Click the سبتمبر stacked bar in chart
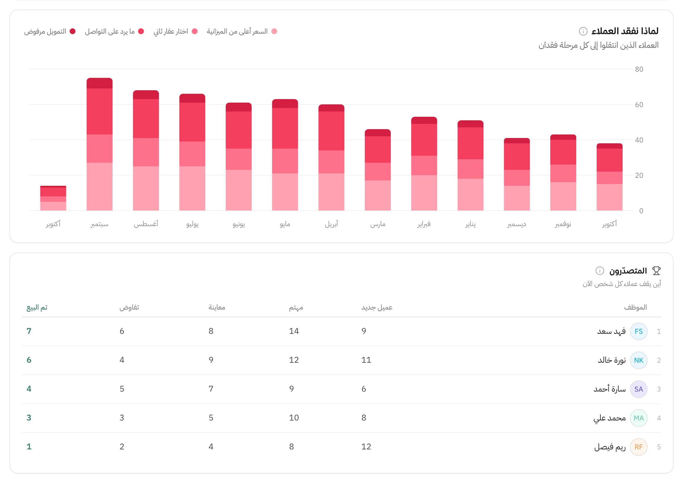Screen dimensions: 683x483 [x=99, y=144]
